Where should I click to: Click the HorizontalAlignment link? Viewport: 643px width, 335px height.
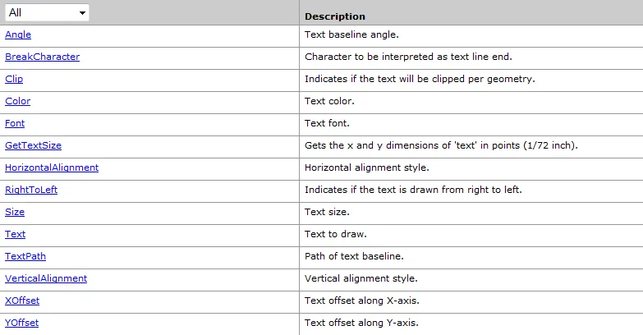[52, 167]
